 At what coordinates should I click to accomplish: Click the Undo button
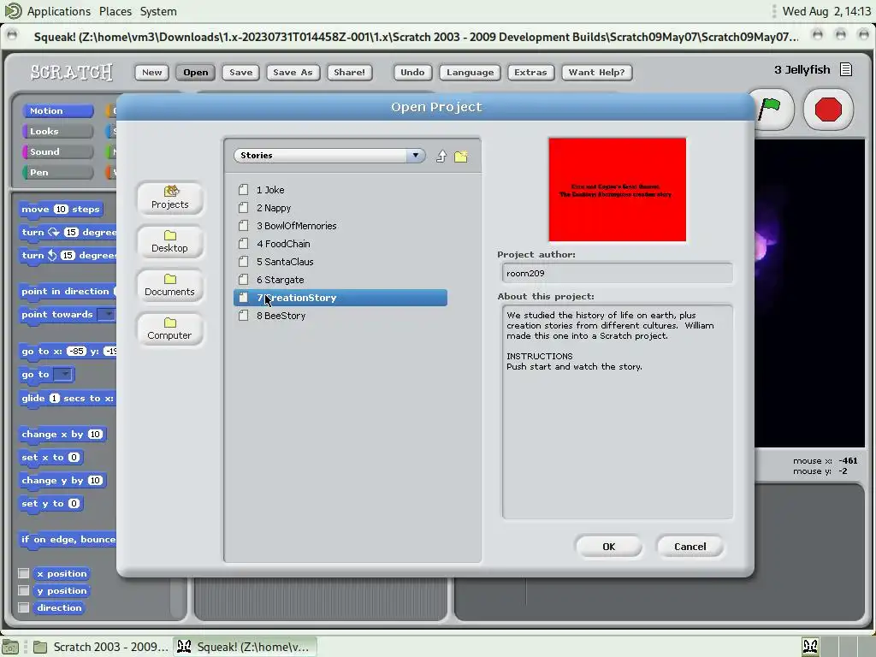tap(412, 72)
